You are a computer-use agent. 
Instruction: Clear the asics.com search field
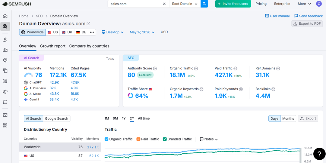(x=164, y=4)
